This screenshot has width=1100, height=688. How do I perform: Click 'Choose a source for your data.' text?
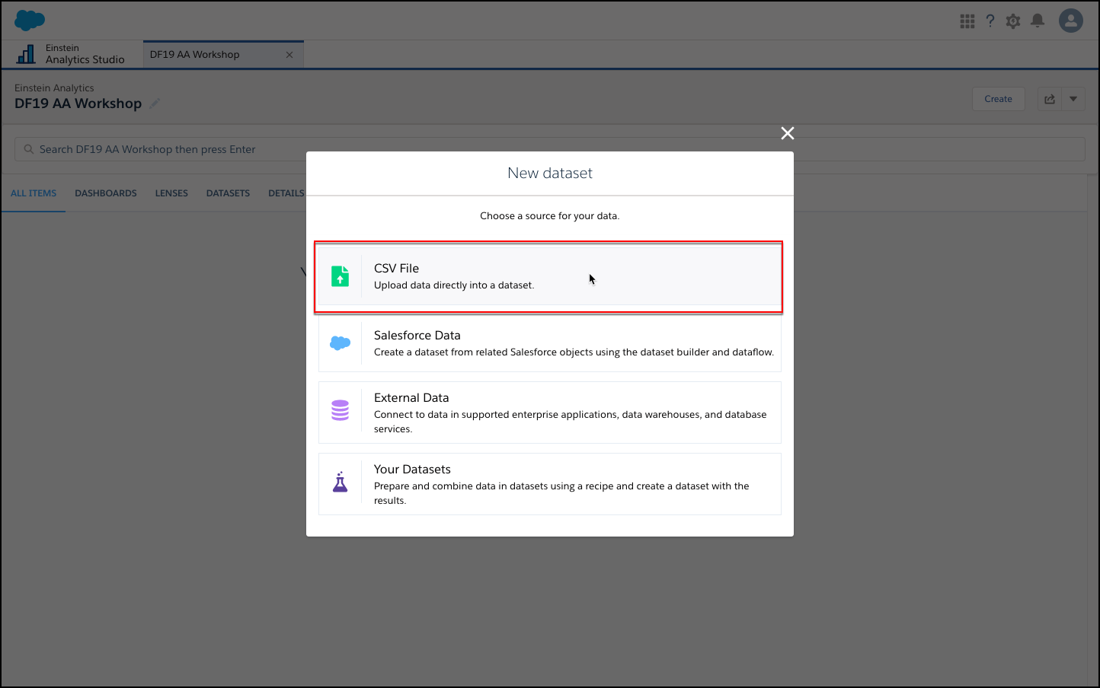(550, 216)
